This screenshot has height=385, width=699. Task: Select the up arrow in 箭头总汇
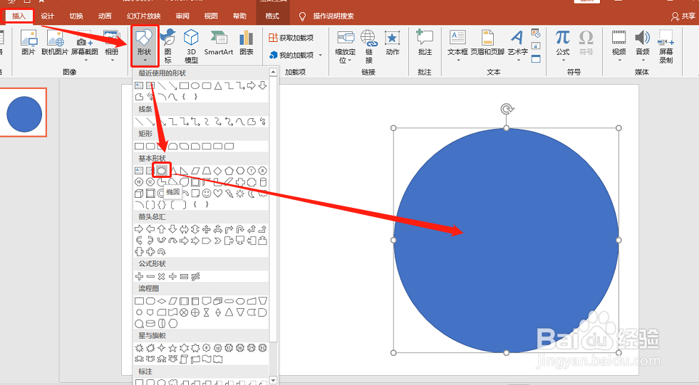[161, 229]
